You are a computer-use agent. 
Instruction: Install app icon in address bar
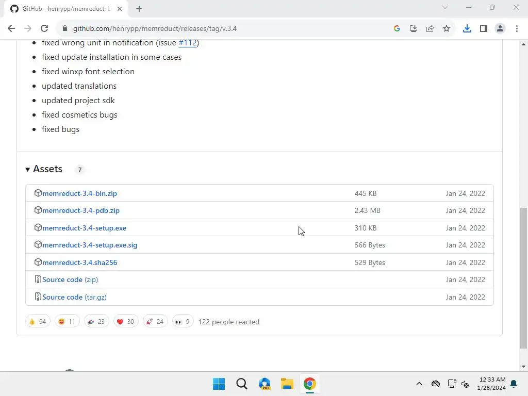pos(413,29)
